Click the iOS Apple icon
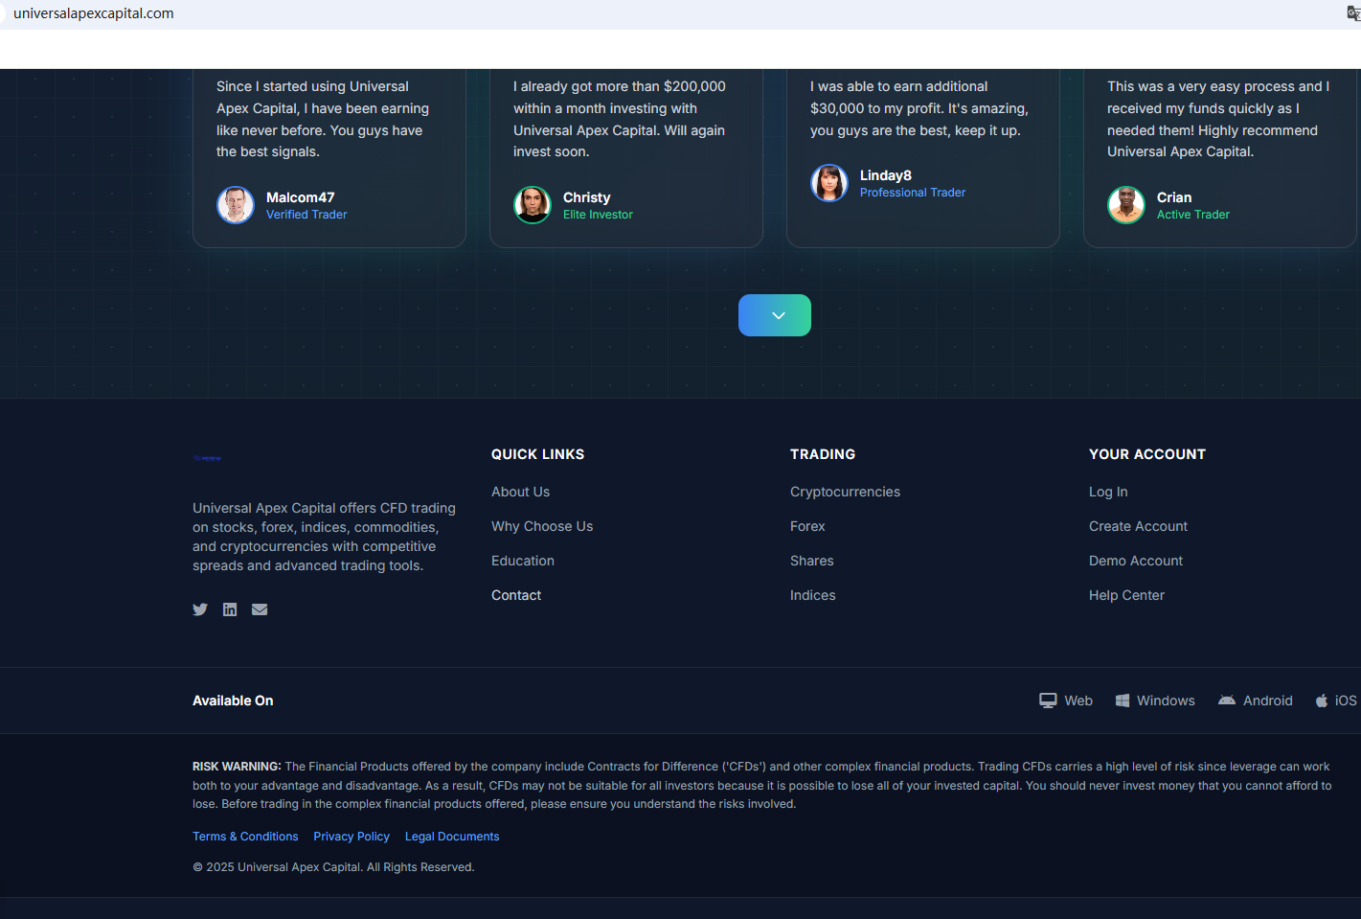This screenshot has width=1361, height=919. click(x=1322, y=701)
